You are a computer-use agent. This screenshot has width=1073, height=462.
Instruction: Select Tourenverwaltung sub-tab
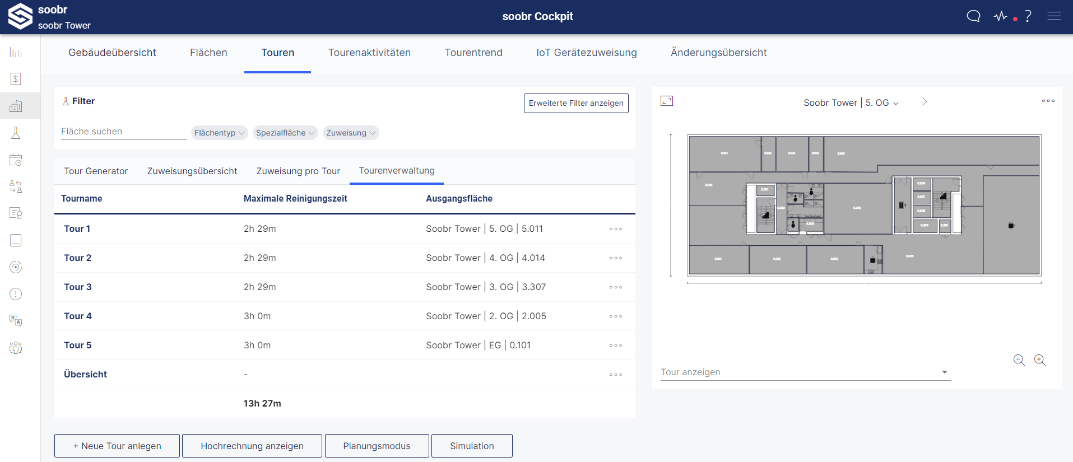click(397, 171)
